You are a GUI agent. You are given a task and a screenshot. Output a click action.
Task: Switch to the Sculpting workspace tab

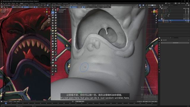31,4
